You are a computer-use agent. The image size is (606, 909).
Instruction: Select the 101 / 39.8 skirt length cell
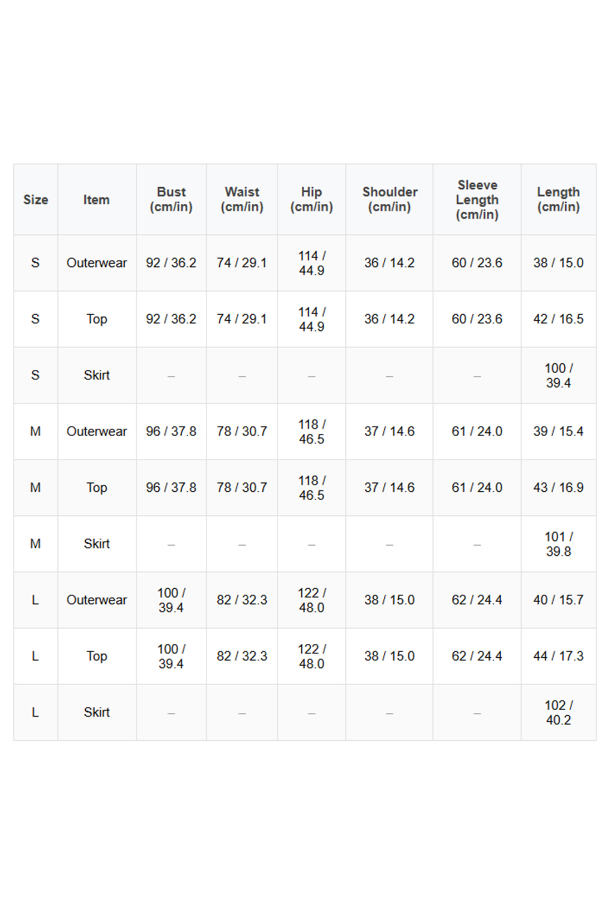coord(558,544)
